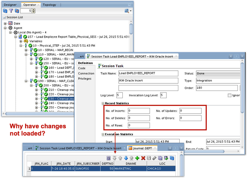Click the Session Task heading icon

click(100, 66)
